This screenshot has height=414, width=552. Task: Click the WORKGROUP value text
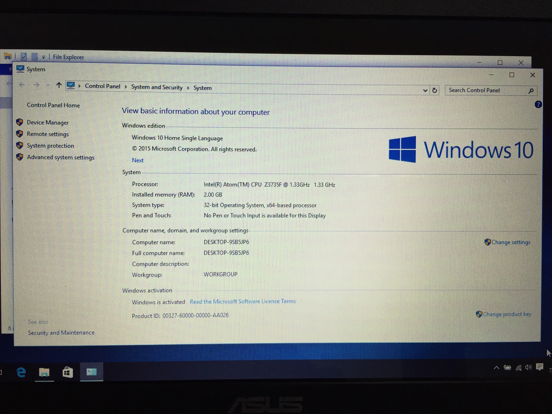[220, 274]
